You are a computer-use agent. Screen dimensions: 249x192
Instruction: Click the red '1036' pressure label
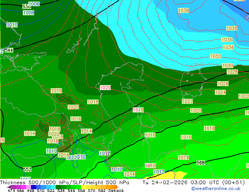[227, 40]
